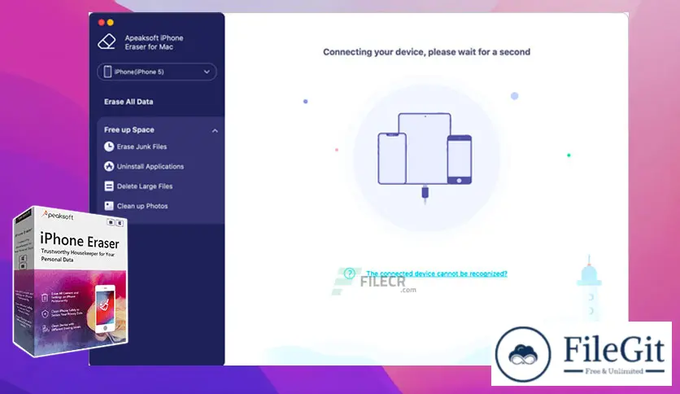680x394 pixels.
Task: Click the Clean up Photos icon
Action: click(x=109, y=206)
